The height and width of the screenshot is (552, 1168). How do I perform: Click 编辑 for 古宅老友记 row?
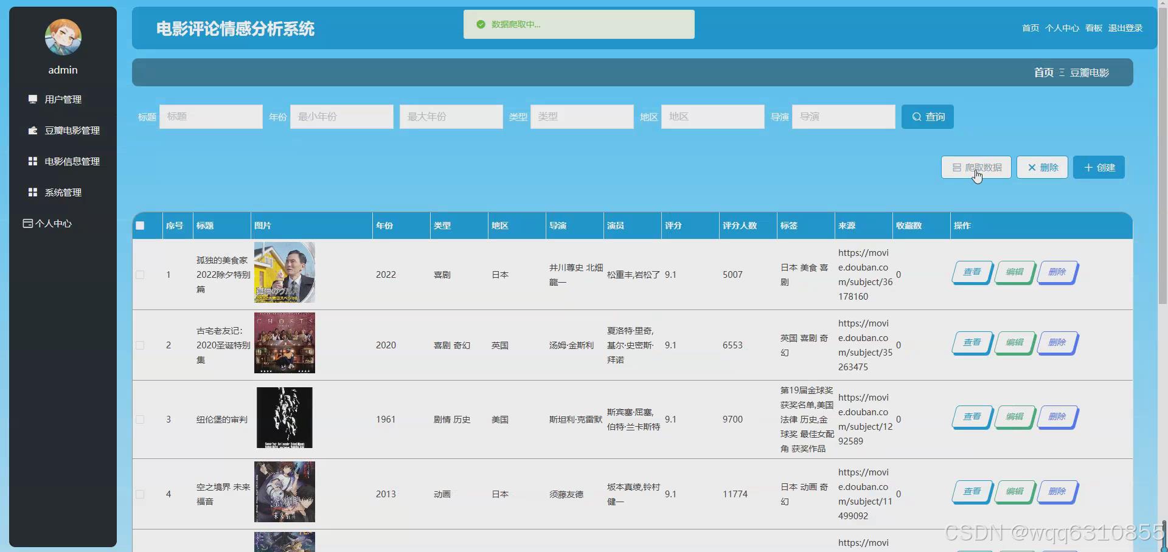[x=1015, y=343]
